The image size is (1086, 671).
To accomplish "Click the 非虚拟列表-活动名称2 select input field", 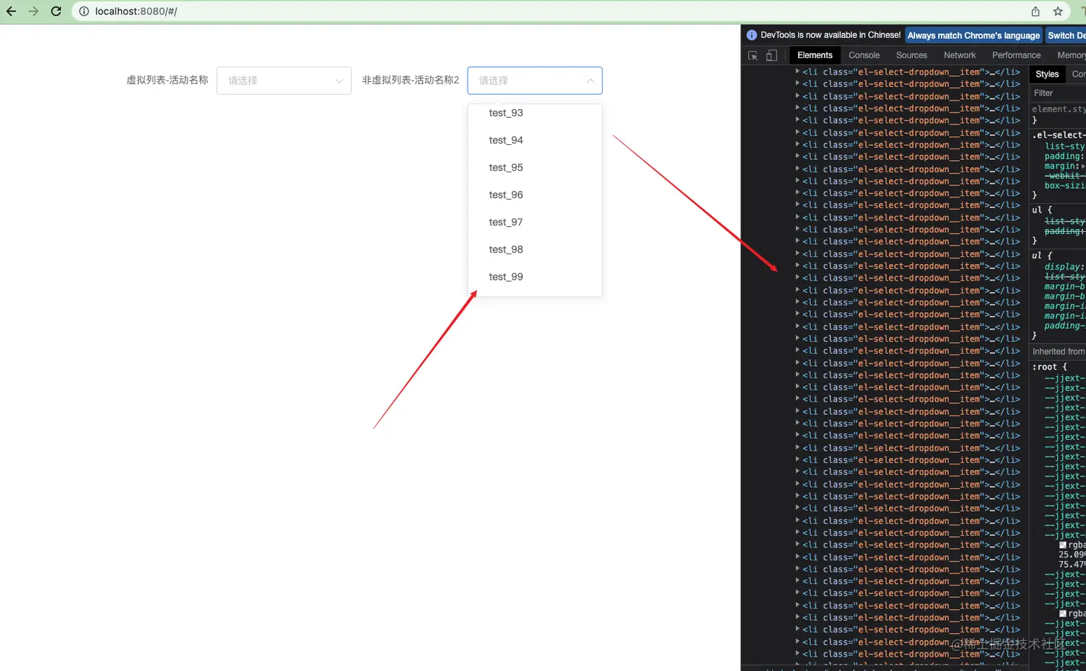I will pyautogui.click(x=534, y=80).
